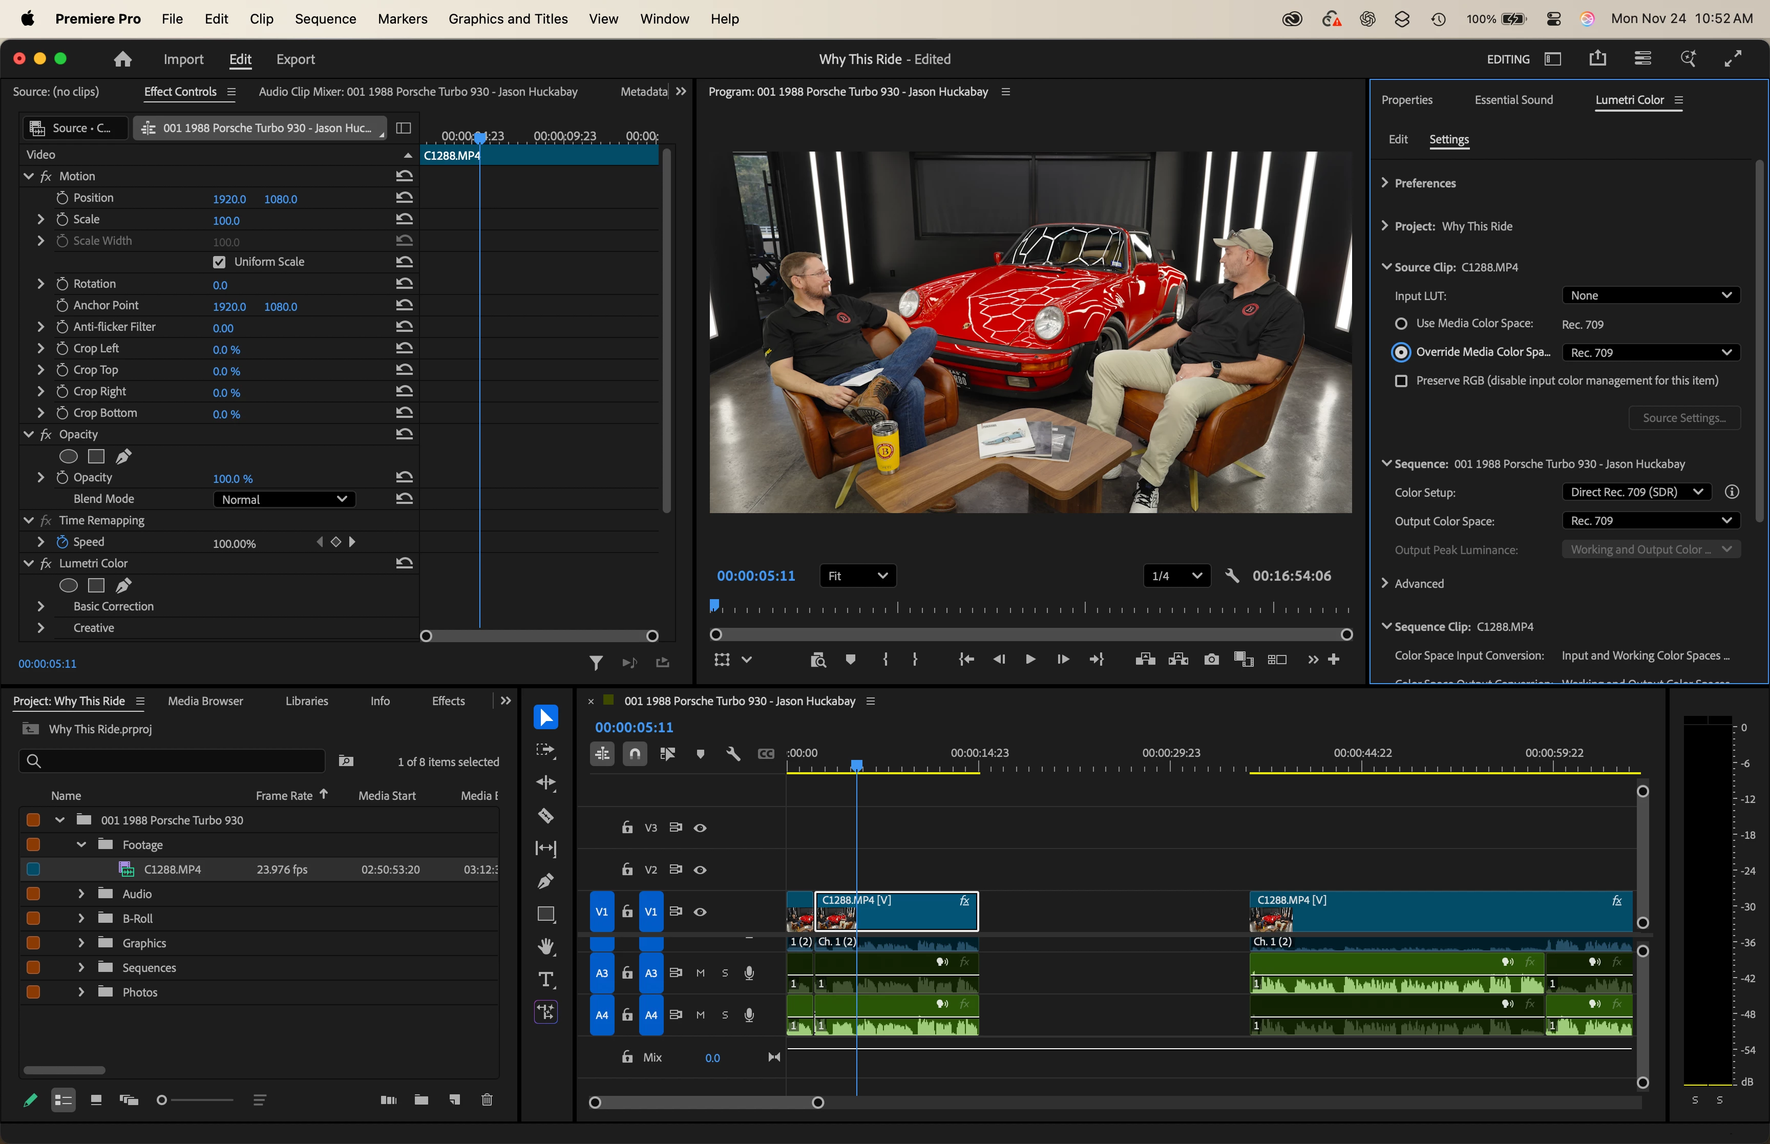The image size is (1770, 1144).
Task: Click Program Monitor playhead marker
Action: (714, 606)
